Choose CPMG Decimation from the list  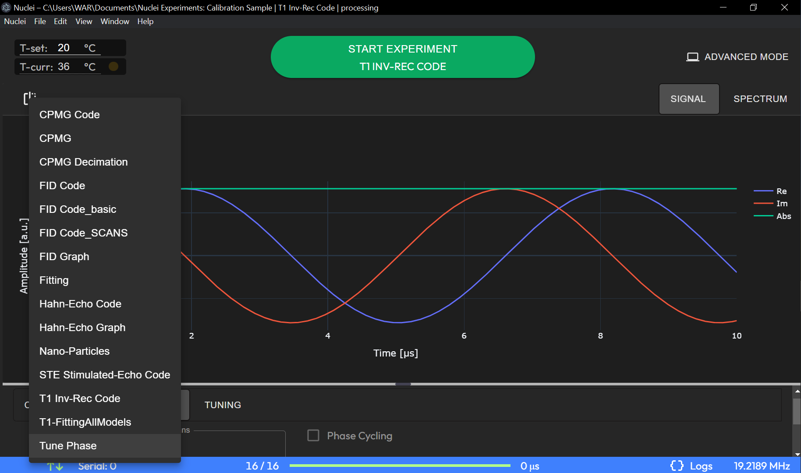tap(105, 162)
